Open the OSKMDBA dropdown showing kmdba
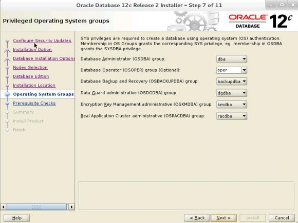Viewport: 298px width, 223px height. click(232, 105)
